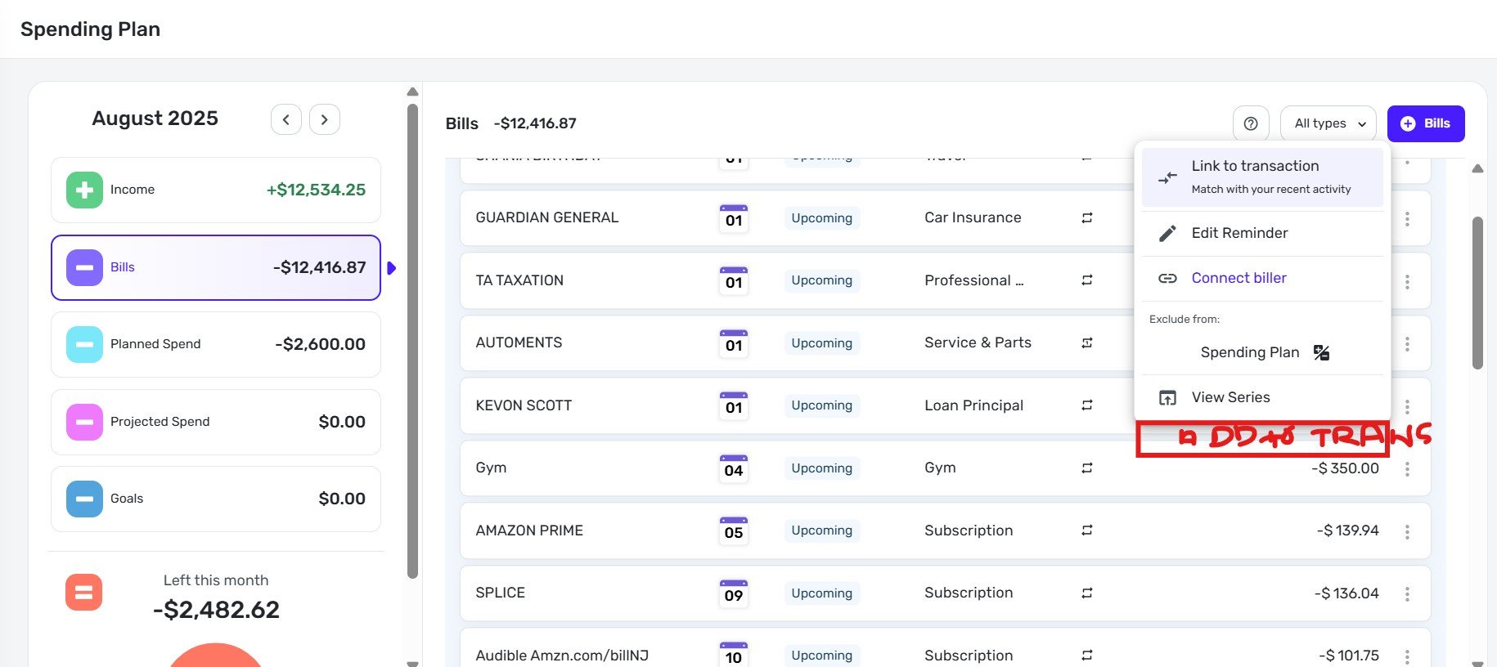The height and width of the screenshot is (667, 1497).
Task: Click the recurring icon on Gym row
Action: (x=1087, y=468)
